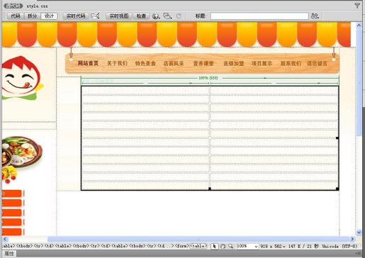Open preview in browser globe icon

pyautogui.click(x=156, y=16)
